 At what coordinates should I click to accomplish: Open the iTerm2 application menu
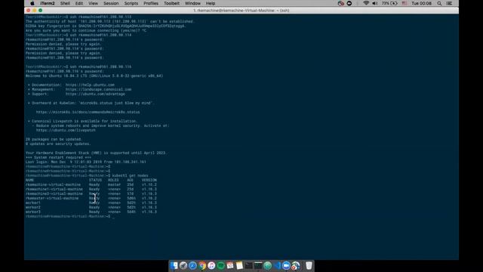(x=48, y=3)
